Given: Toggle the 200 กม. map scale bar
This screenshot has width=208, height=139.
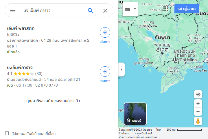Looking at the screenshot, I should 184,130.
